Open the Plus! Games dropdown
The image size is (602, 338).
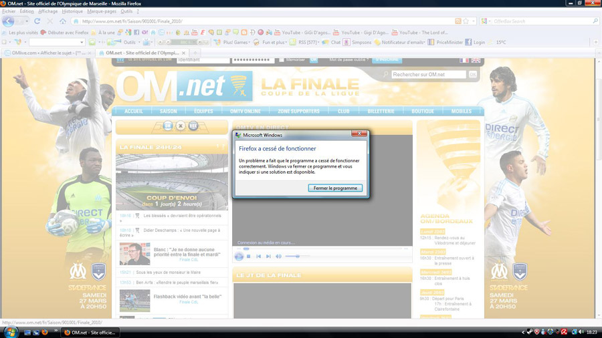click(233, 42)
